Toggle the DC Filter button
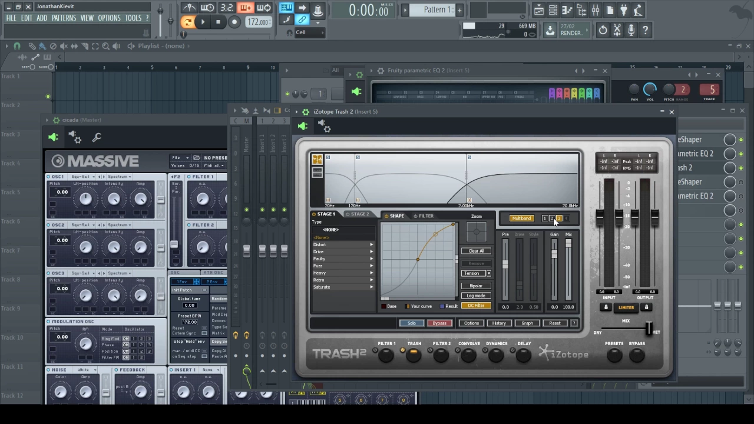The height and width of the screenshot is (424, 754). 476,306
